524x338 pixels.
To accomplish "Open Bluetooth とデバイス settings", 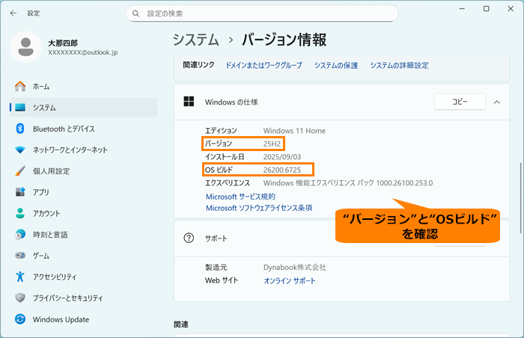I will pos(84,129).
